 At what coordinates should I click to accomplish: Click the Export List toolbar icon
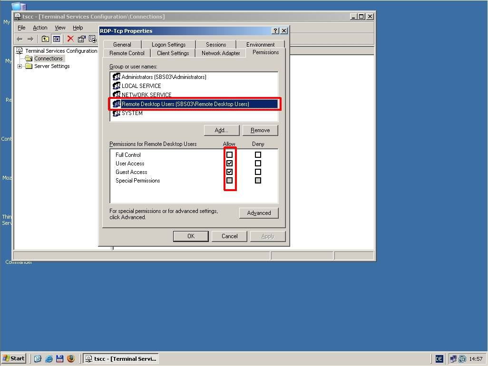[92, 39]
